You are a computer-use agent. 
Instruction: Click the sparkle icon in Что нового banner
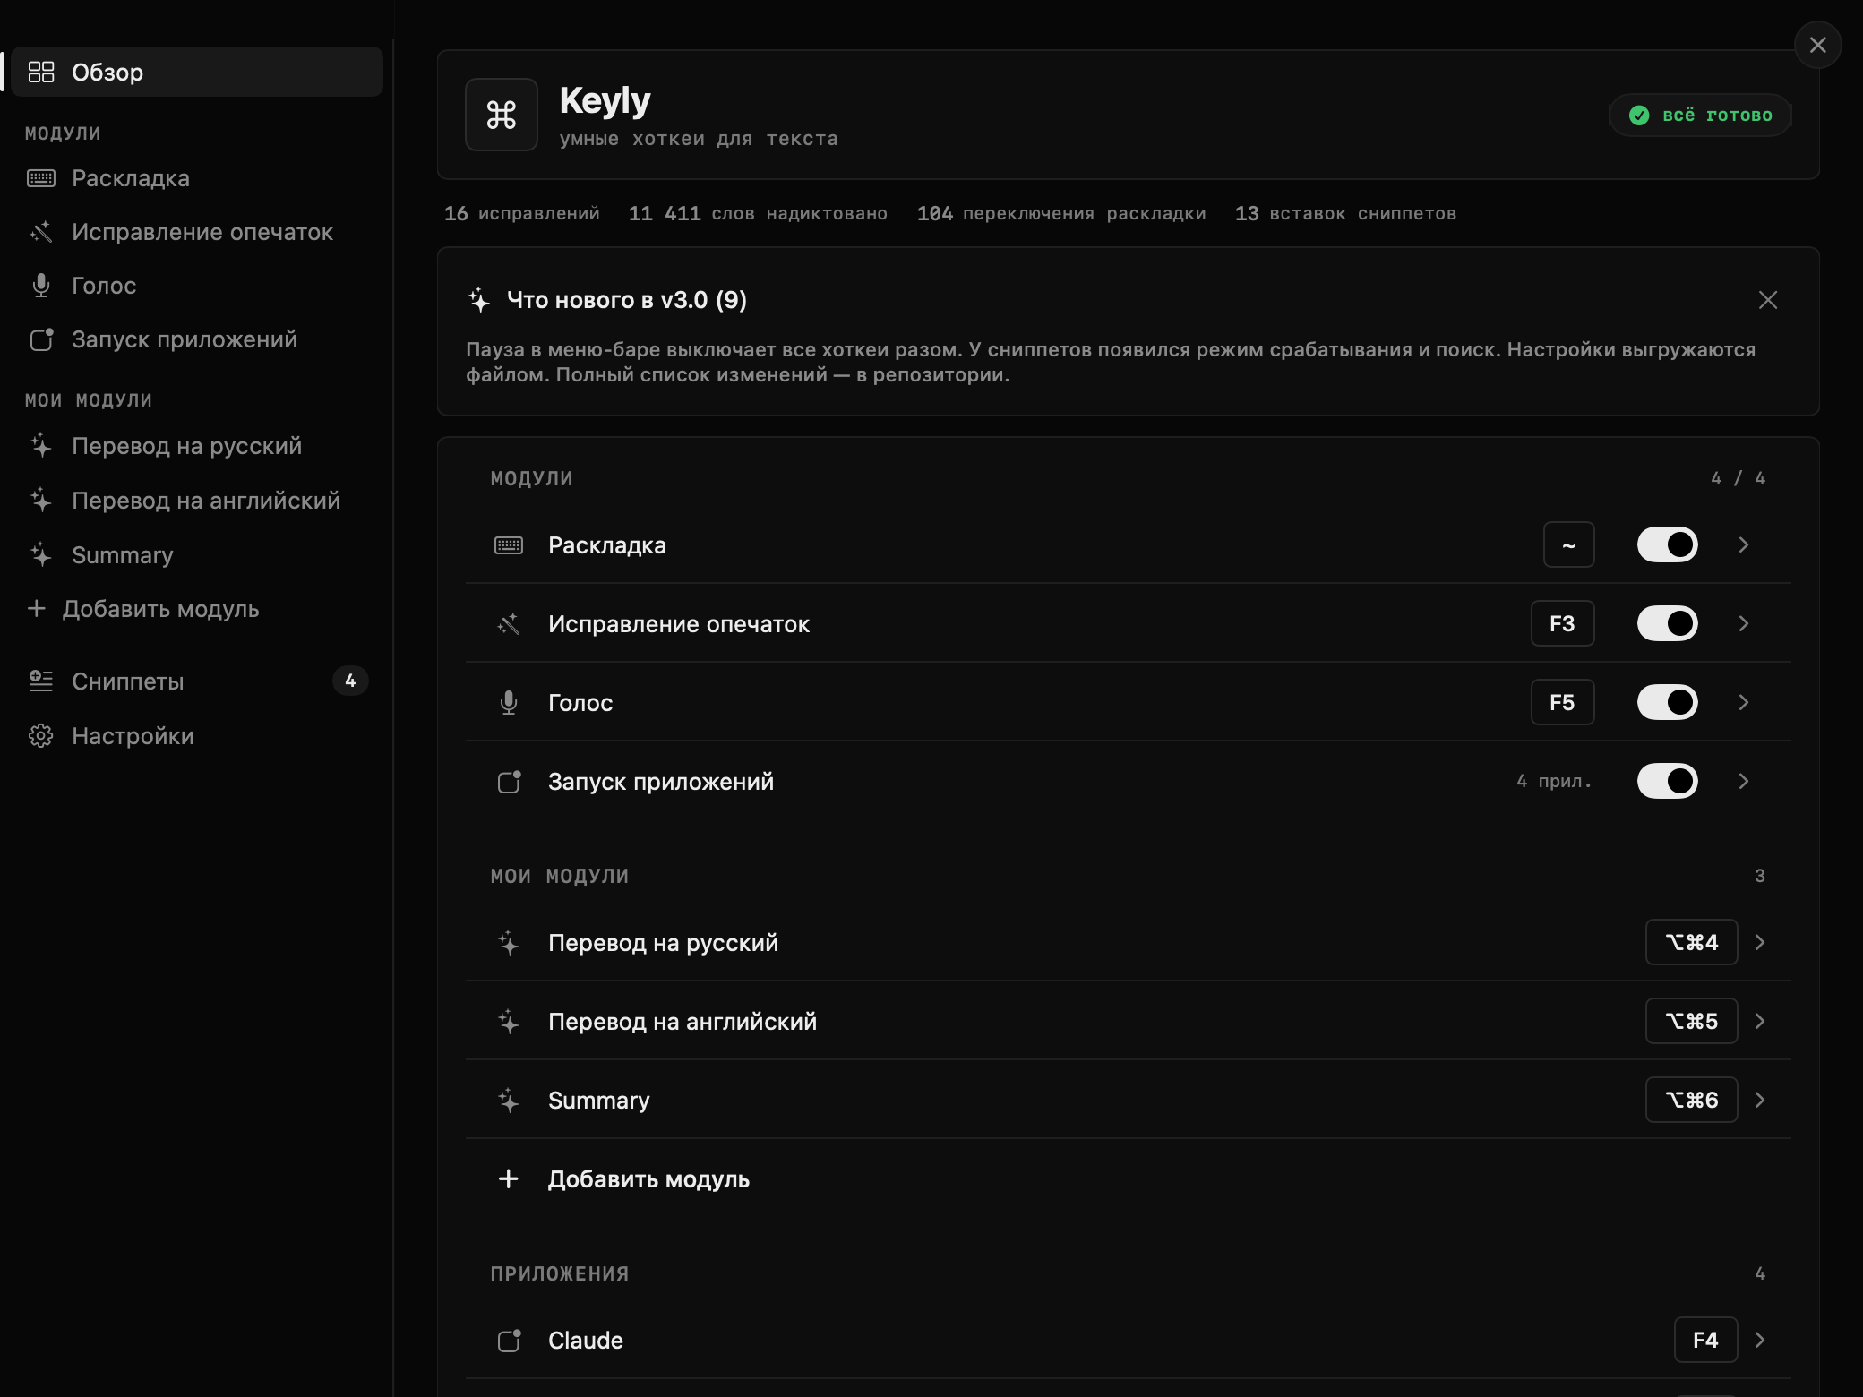coord(479,300)
